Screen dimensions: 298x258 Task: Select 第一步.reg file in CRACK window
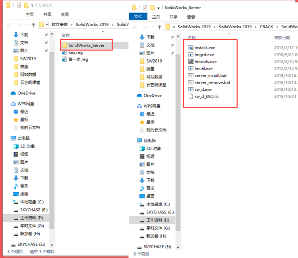coord(75,59)
